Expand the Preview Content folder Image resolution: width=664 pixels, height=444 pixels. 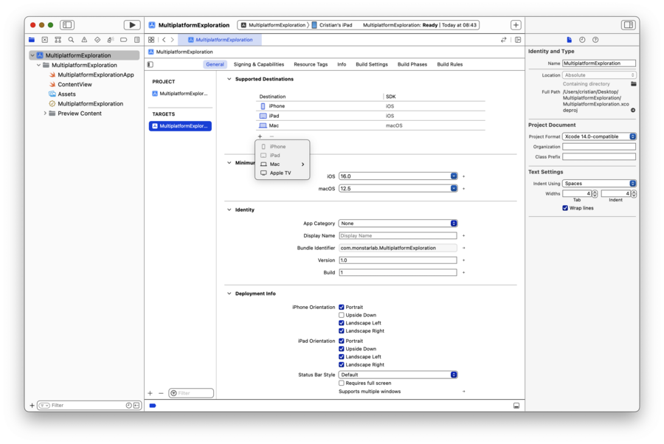click(x=45, y=114)
